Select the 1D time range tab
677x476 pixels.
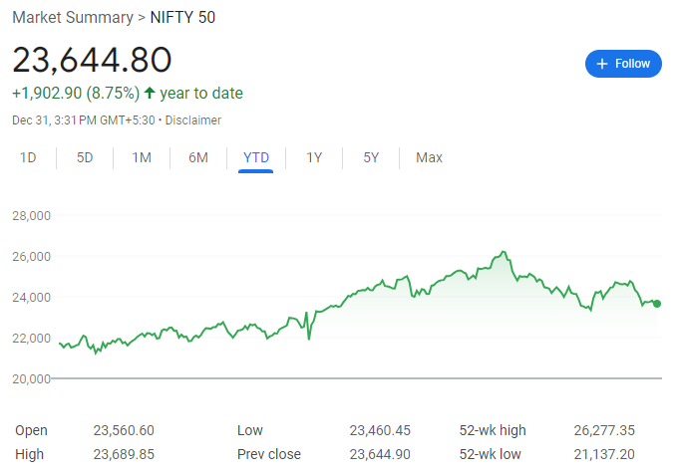(28, 157)
